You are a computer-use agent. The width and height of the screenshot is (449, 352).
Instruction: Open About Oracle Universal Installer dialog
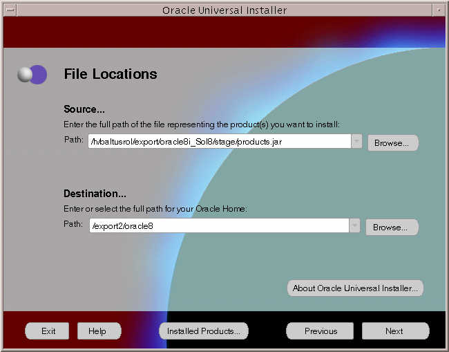(x=355, y=288)
